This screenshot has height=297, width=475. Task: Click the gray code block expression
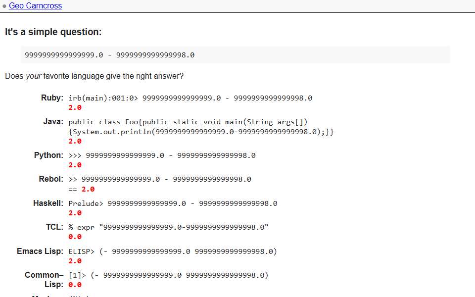click(236, 55)
